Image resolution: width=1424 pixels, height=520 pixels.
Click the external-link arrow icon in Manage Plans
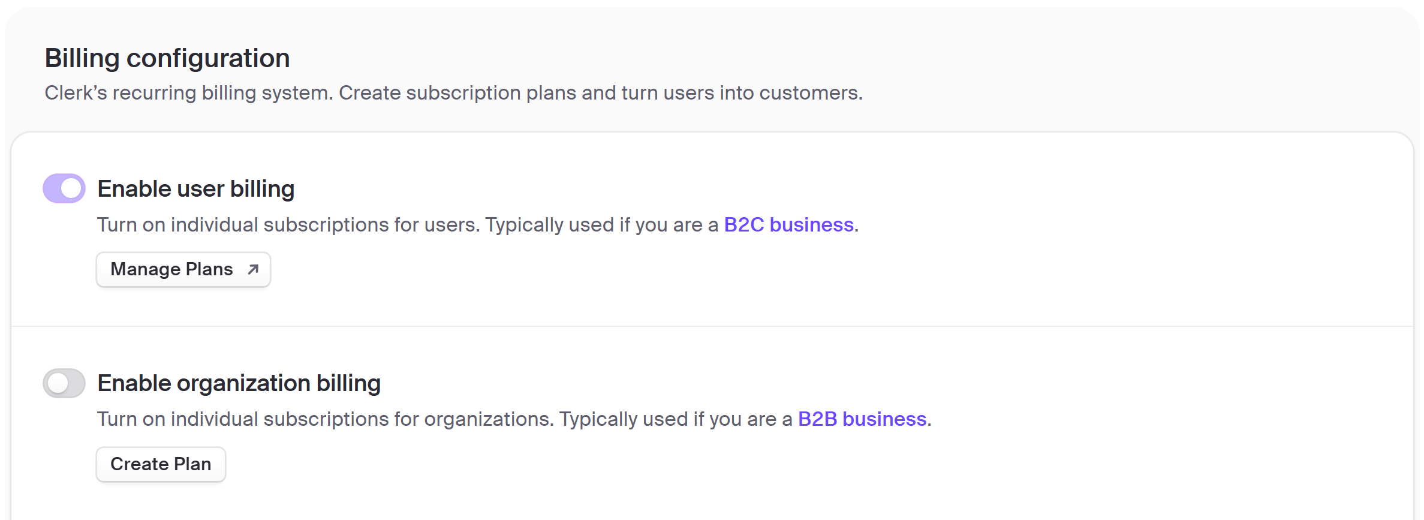pyautogui.click(x=253, y=269)
